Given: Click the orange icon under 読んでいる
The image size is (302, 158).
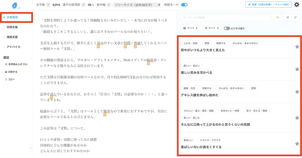Looking at the screenshot, I should [x=51, y=98].
